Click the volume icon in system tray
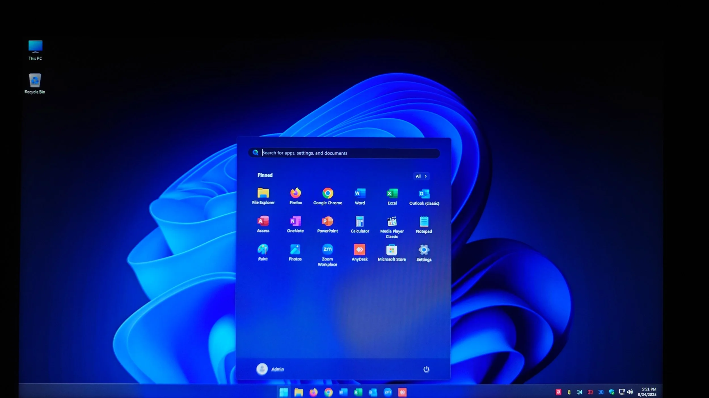The image size is (709, 398). 630,392
